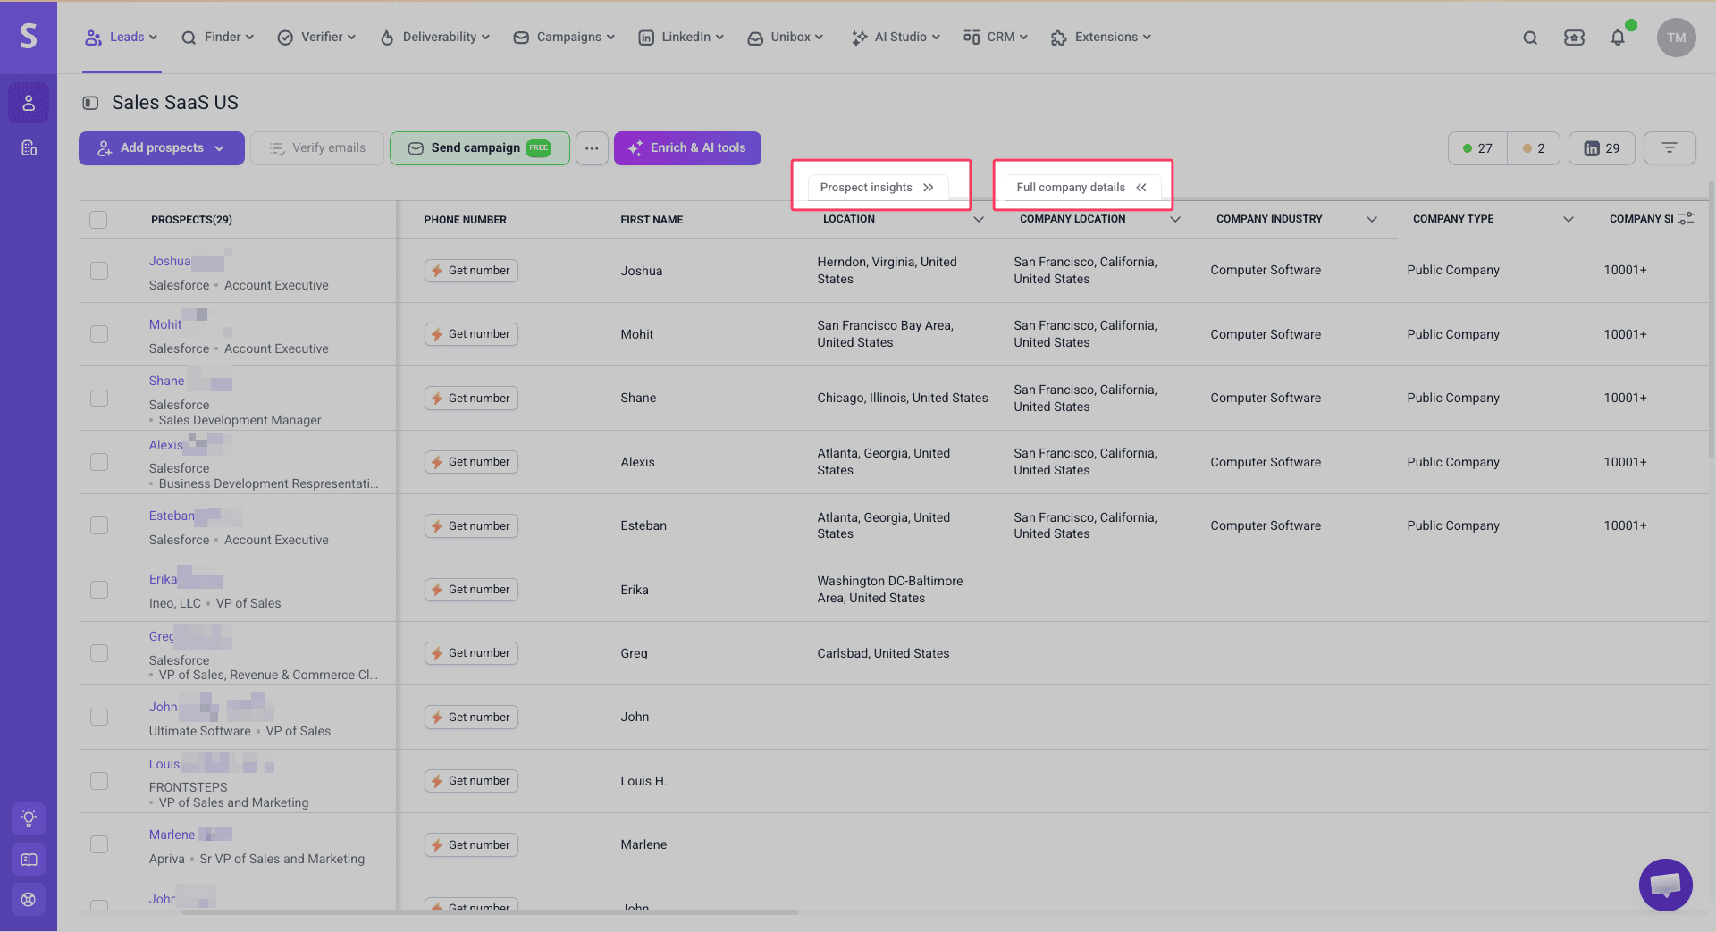
Task: Open the Leads menu
Action: pyautogui.click(x=122, y=38)
